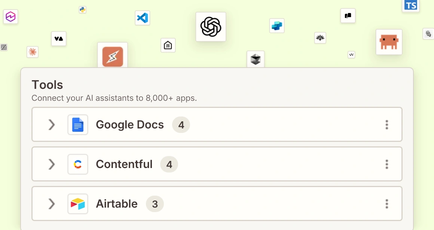
Task: Click the Python logo icon
Action: click(83, 10)
